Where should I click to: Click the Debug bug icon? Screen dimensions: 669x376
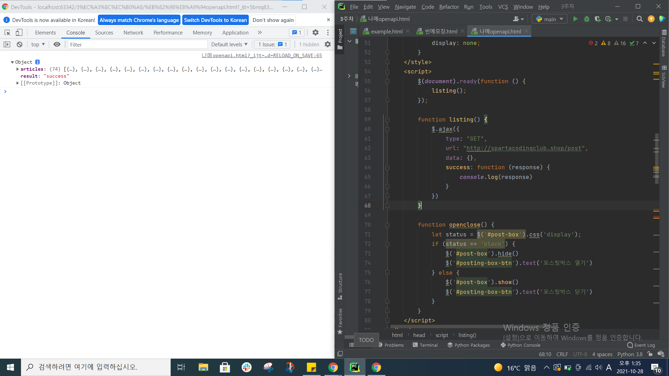click(x=587, y=19)
